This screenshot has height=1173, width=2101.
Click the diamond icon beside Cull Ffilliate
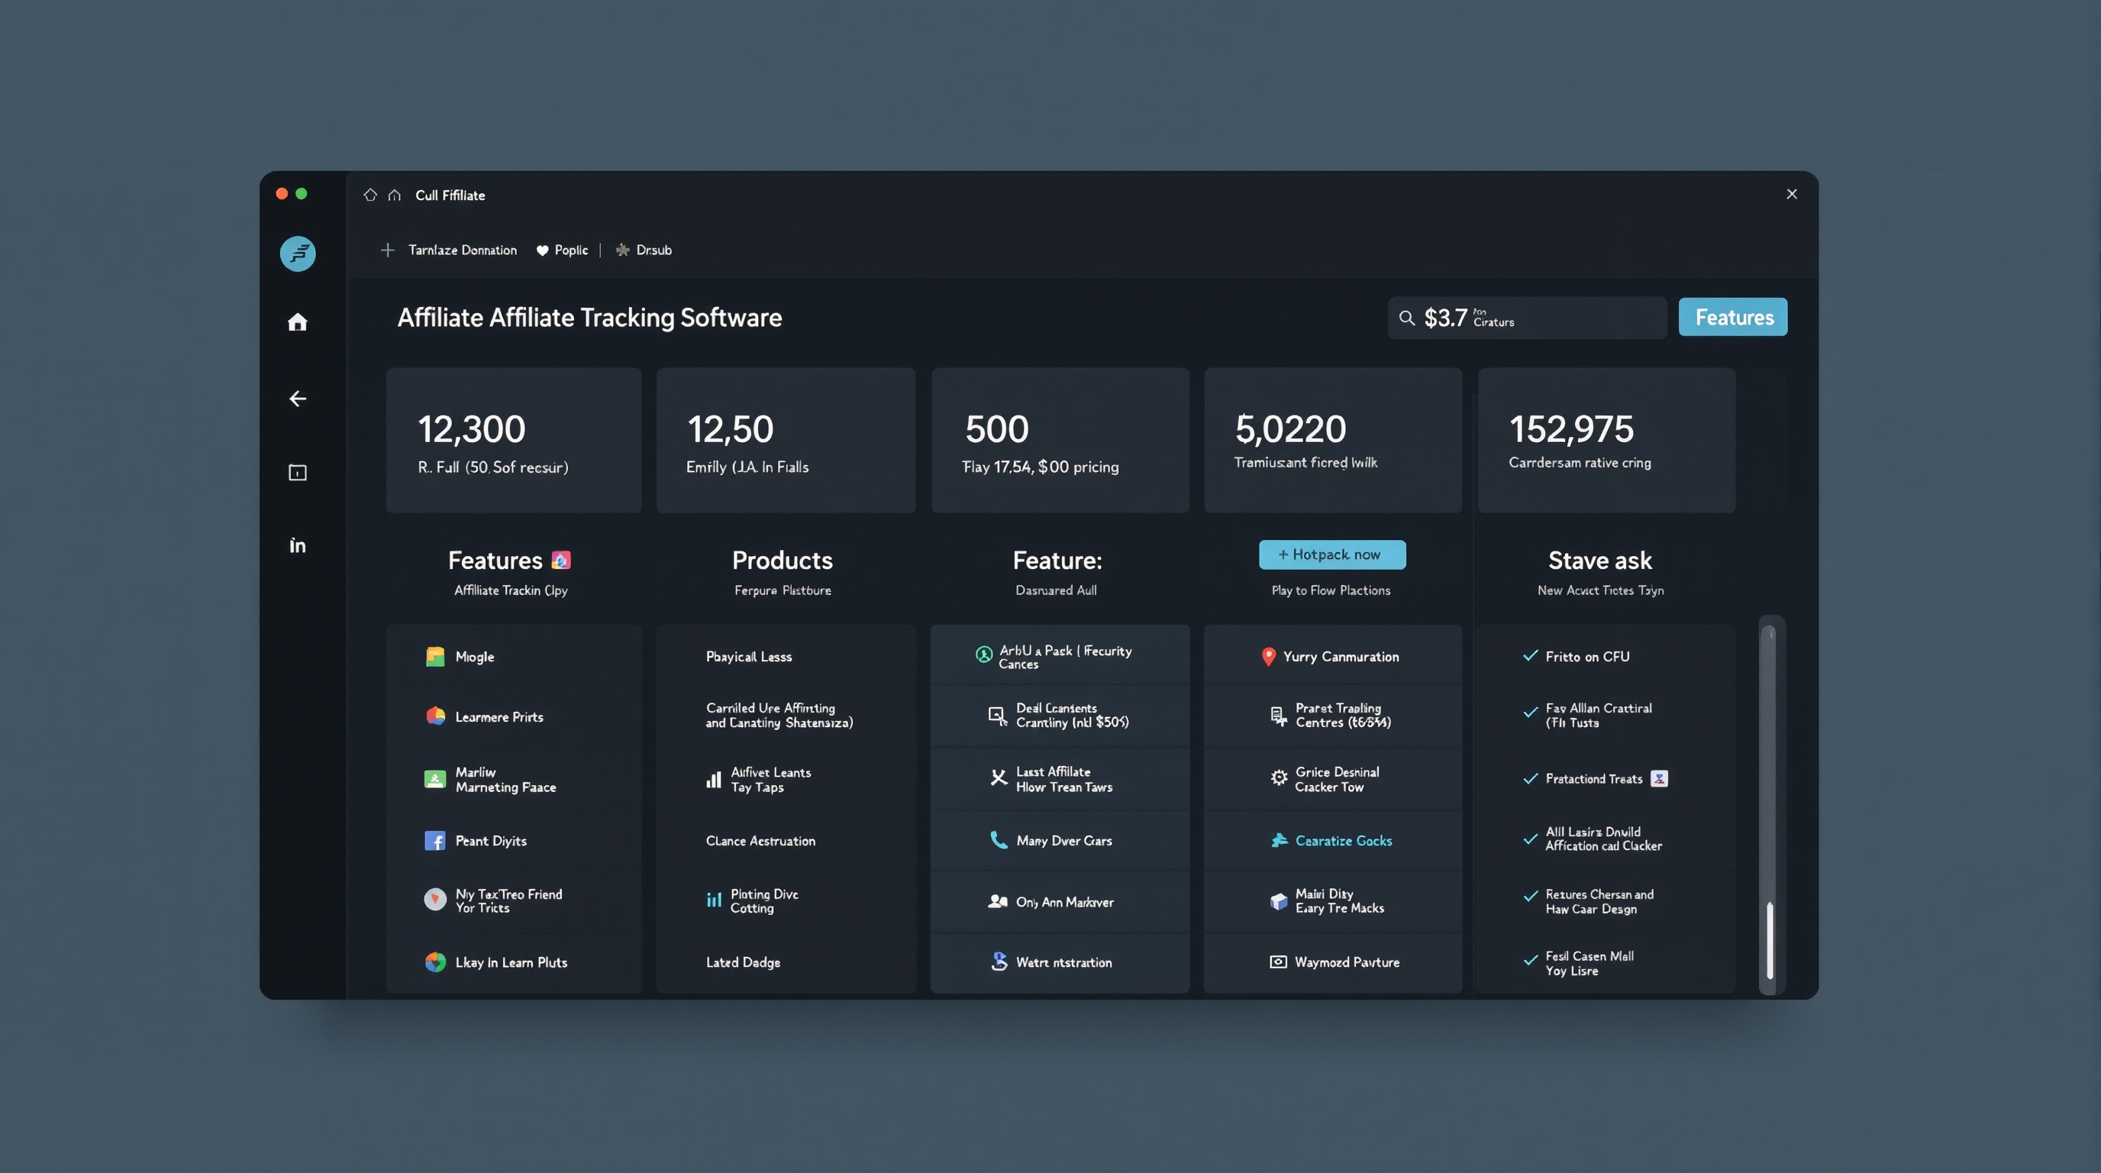[x=370, y=194]
